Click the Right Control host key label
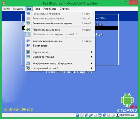 [127, 115]
